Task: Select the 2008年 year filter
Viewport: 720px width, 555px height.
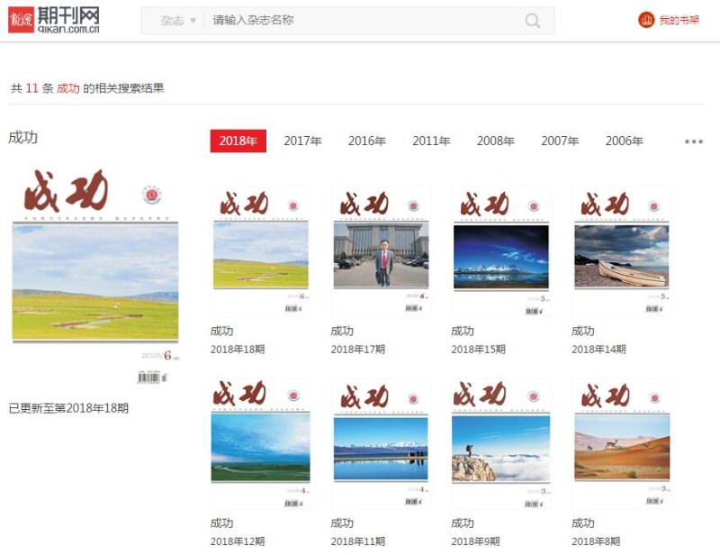Action: [x=496, y=141]
